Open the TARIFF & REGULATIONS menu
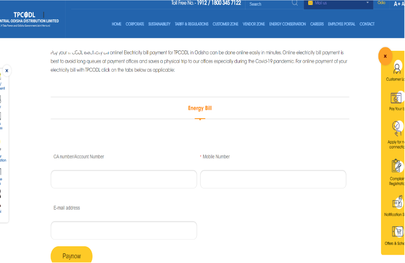Screen dimensions: 405x263 point(191,24)
